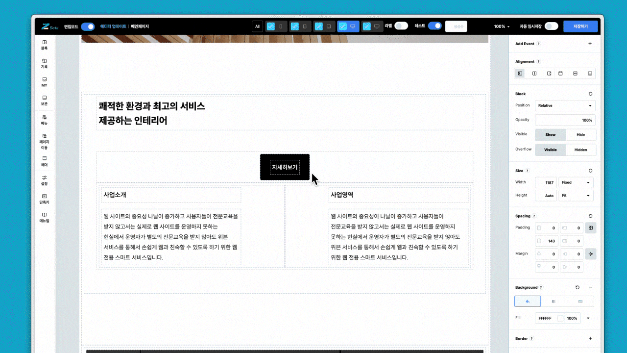Select the first mobile breakpoint tab
The height and width of the screenshot is (353, 627).
point(276,26)
